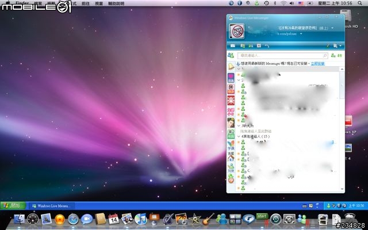Click the green map tab in Messenger sidebar
This screenshot has width=368, height=230.
click(231, 134)
